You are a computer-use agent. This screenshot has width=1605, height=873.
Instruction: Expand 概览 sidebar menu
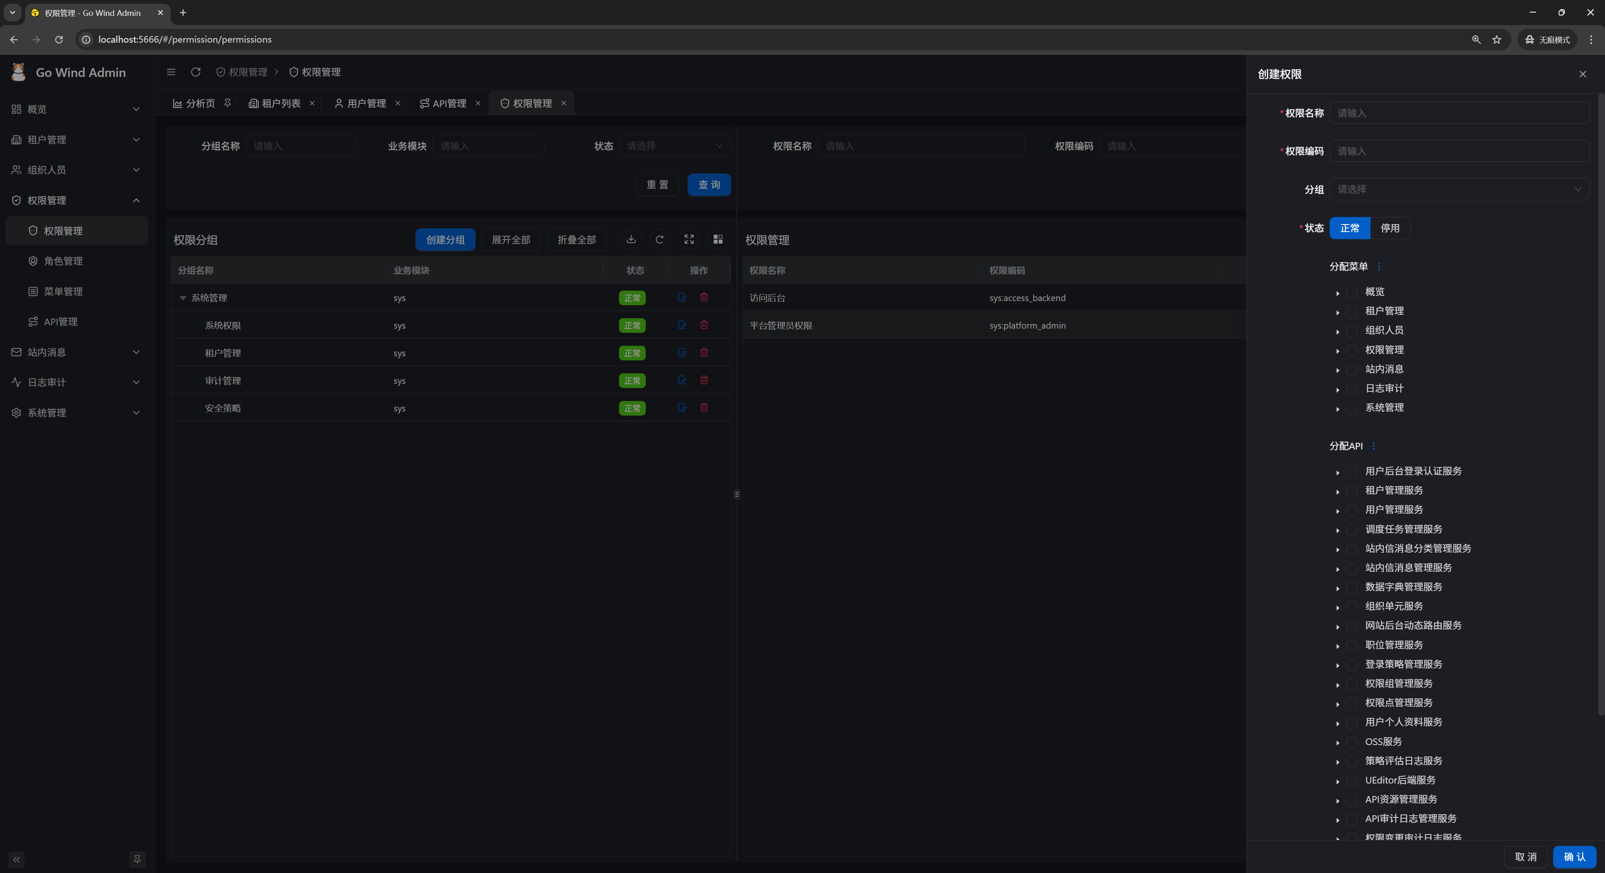pyautogui.click(x=76, y=109)
